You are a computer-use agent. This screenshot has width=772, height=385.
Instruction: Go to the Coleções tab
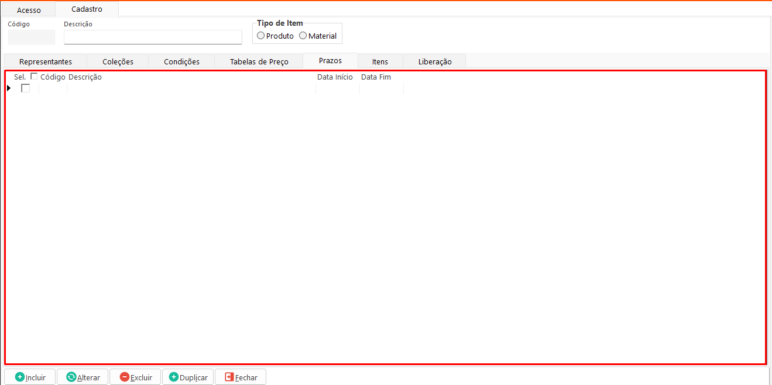[x=118, y=61]
